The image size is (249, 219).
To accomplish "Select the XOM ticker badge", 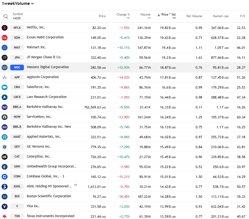I will tap(17, 38).
